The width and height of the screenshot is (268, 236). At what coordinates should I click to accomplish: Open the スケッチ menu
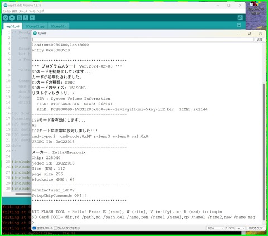click(x=23, y=11)
